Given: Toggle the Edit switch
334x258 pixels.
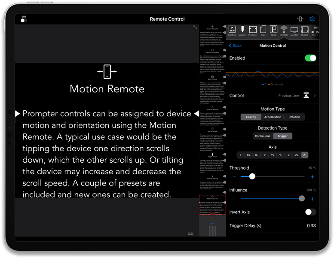Looking at the screenshot, I should (24, 21).
